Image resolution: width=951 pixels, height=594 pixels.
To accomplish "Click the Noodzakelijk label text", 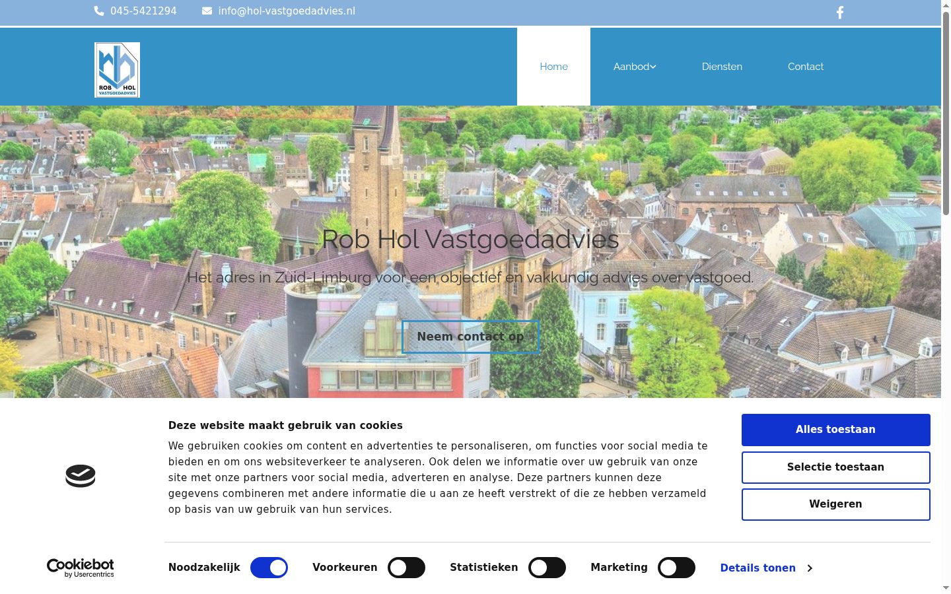I will (204, 568).
